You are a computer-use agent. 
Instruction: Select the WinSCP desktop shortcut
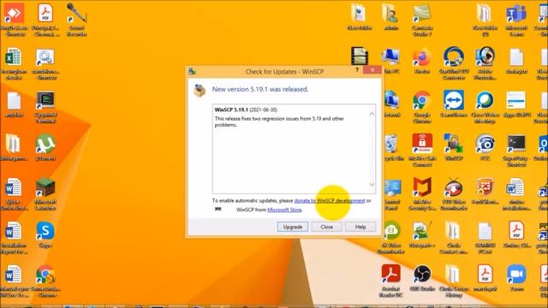pos(454,147)
